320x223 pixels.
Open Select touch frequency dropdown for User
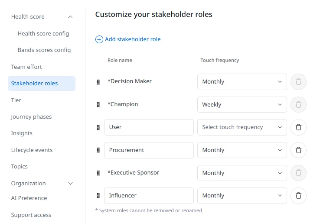tap(242, 127)
